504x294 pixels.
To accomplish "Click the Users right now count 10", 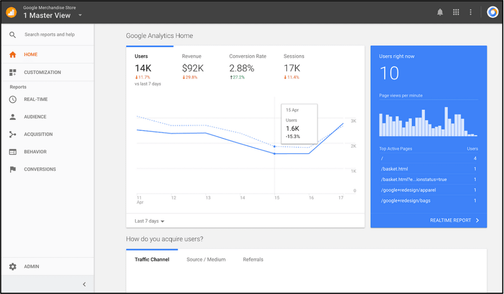I will point(389,73).
